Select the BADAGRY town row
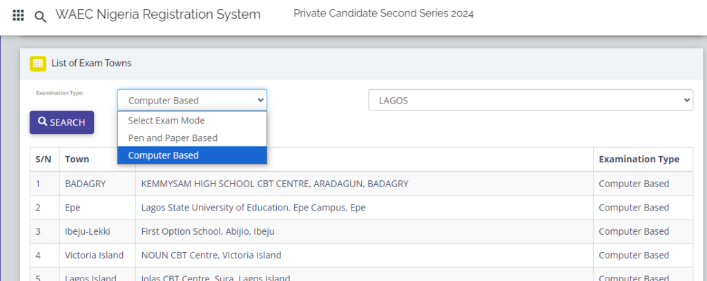 click(82, 184)
